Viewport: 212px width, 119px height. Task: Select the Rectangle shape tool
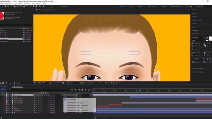pyautogui.click(x=21, y=6)
